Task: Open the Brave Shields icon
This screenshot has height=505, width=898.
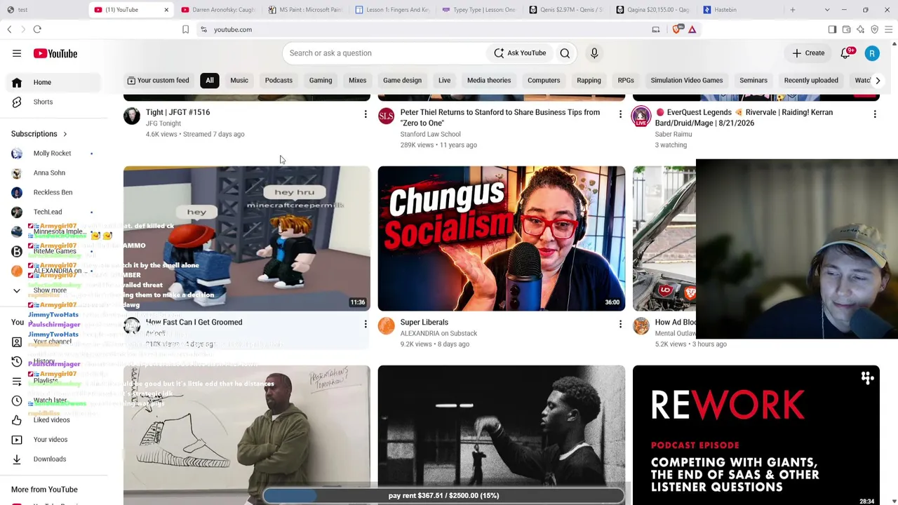Action: click(677, 29)
